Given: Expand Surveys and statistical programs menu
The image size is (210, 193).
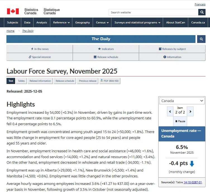Looking at the screenshot, I should click(137, 23).
